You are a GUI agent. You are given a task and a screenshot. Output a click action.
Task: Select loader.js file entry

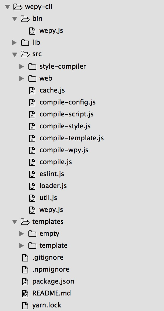click(53, 186)
